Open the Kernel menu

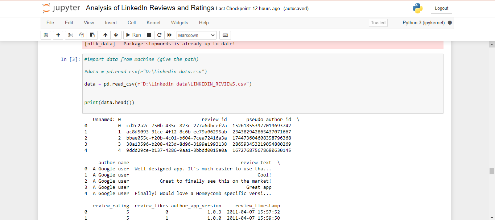[x=153, y=22]
